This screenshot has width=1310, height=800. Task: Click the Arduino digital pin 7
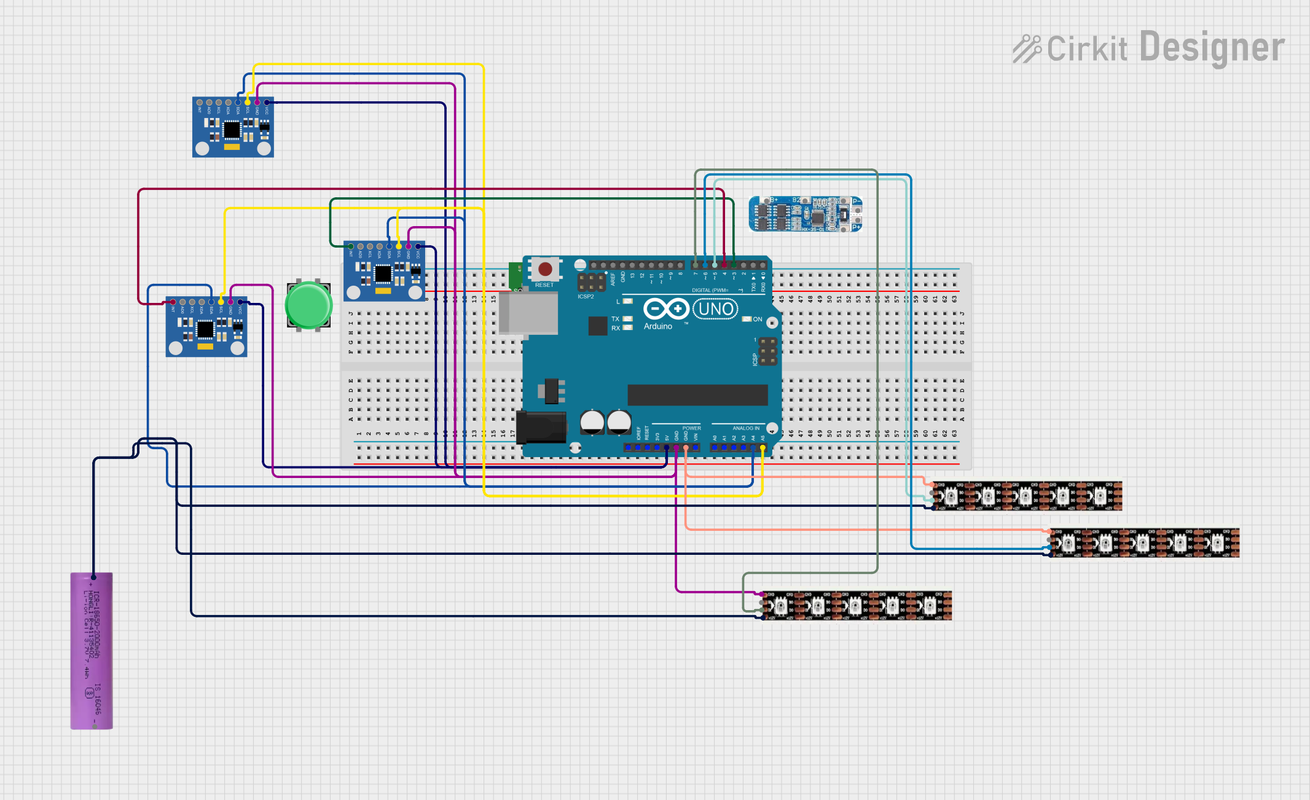[696, 265]
